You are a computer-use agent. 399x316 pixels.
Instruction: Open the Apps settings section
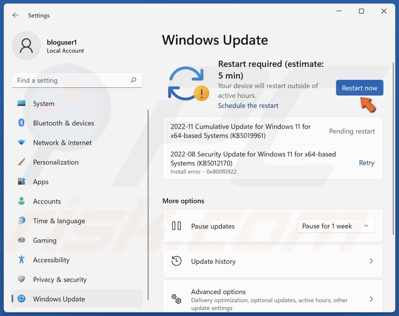pyautogui.click(x=41, y=182)
